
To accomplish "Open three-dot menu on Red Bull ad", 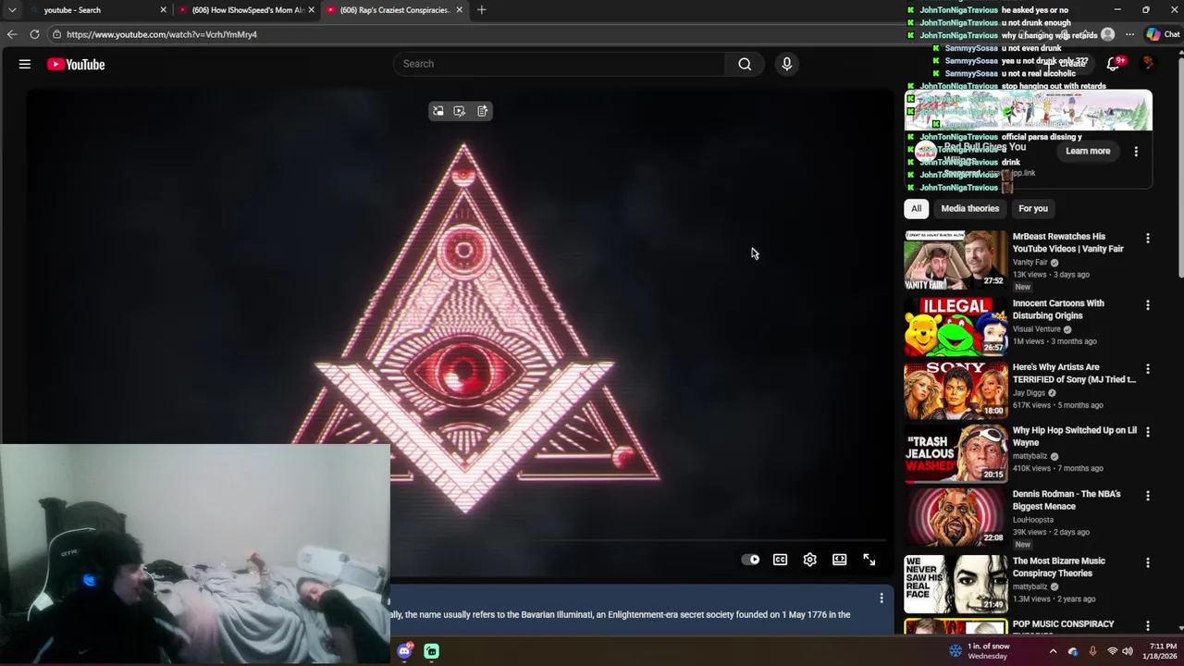I will pyautogui.click(x=1136, y=151).
